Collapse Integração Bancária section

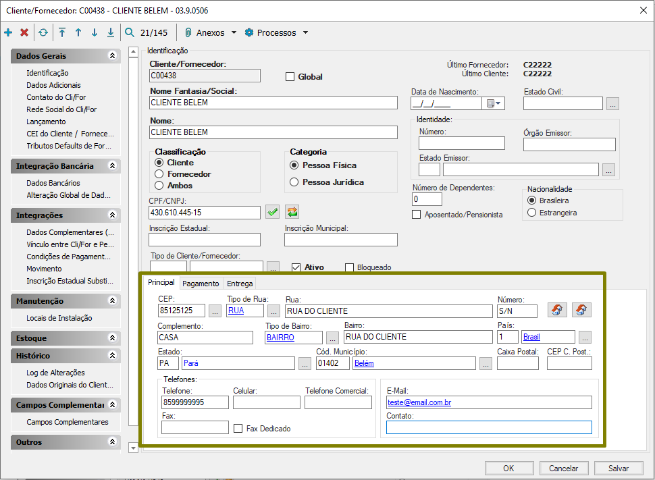[x=112, y=166]
